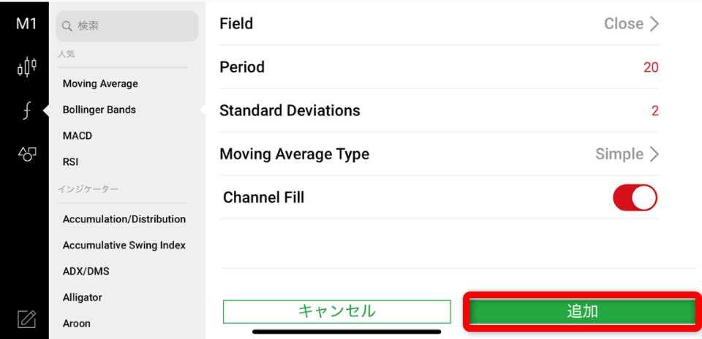Edit the Period value 20
702x339 pixels.
tap(651, 68)
